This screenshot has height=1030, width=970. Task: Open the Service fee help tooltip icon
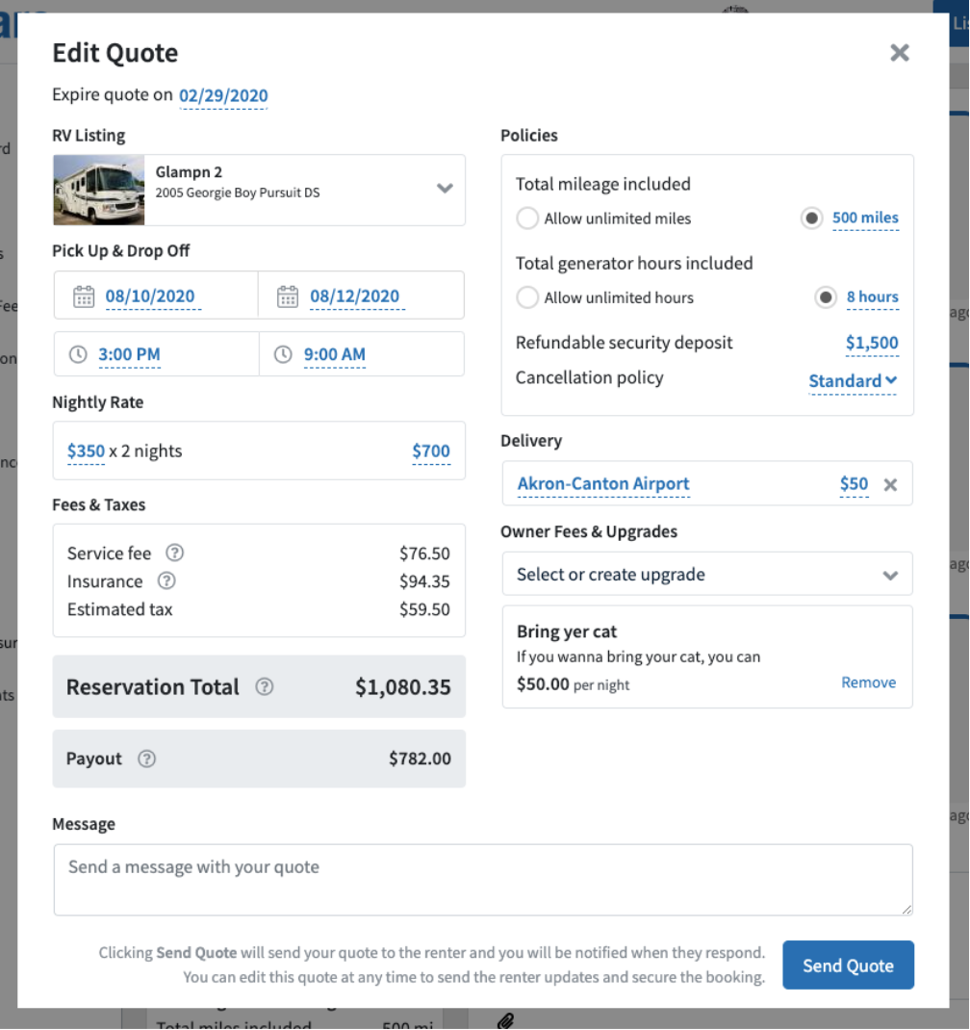174,553
